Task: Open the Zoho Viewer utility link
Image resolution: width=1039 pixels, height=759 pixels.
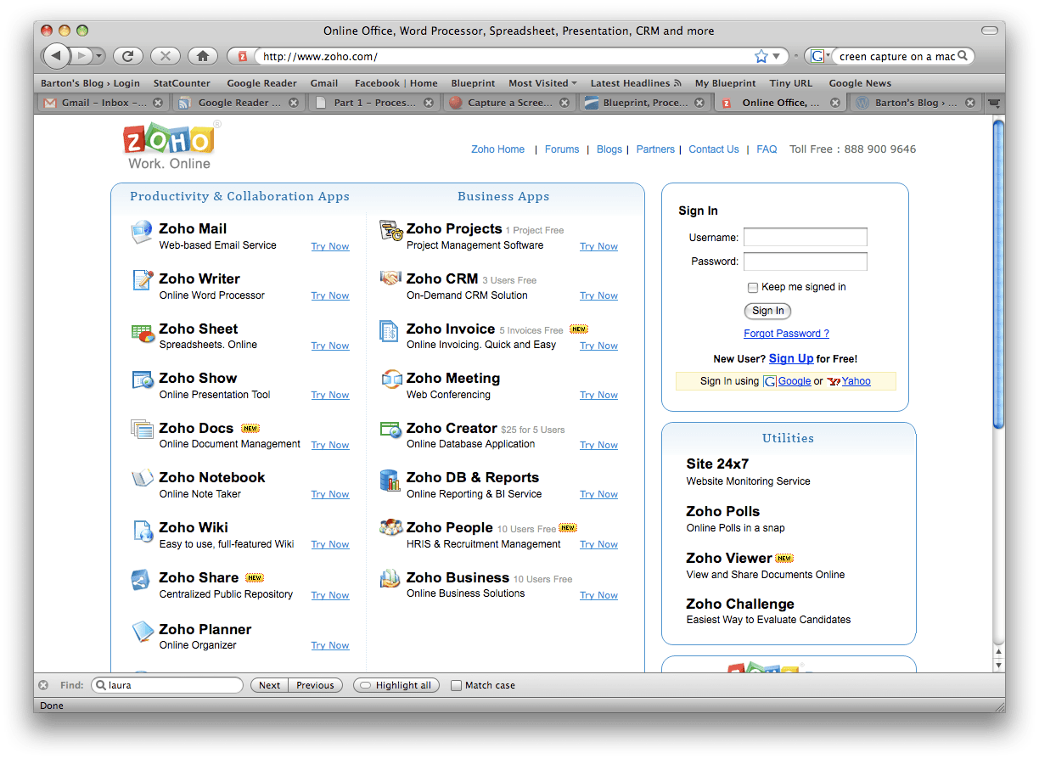Action: pyautogui.click(x=729, y=558)
